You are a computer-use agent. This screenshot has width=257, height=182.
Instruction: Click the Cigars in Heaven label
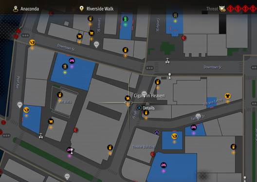pyautogui.click(x=149, y=96)
